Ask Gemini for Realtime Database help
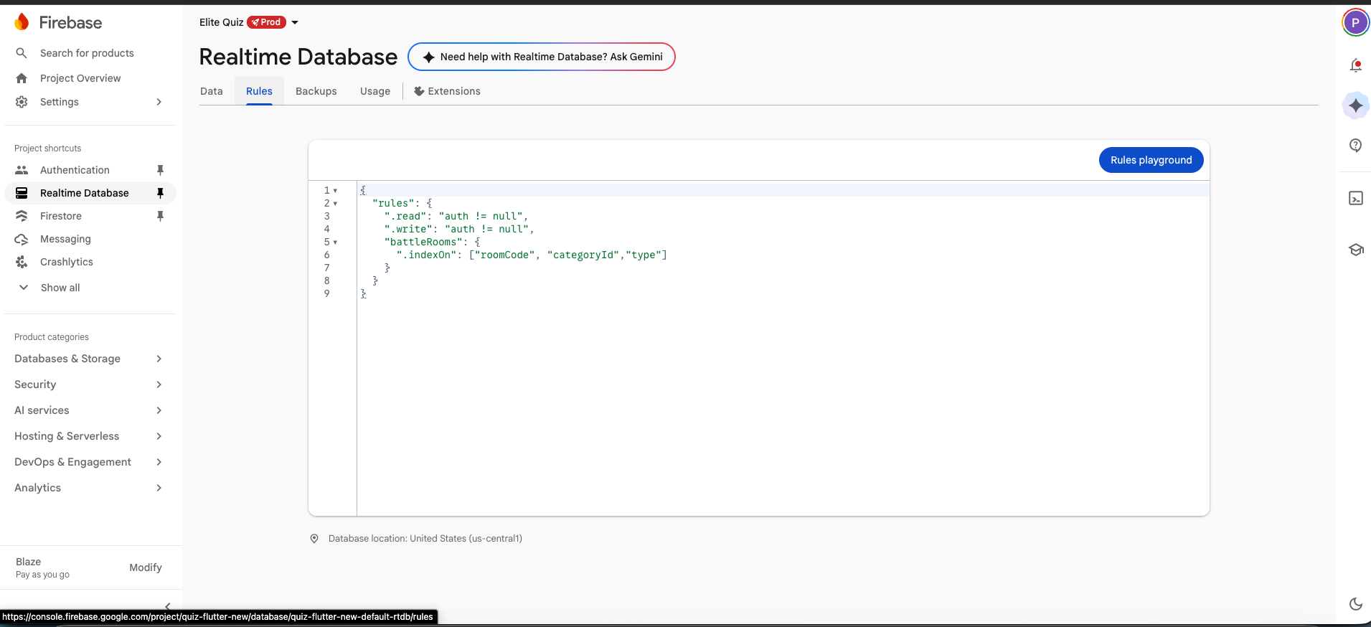This screenshot has height=627, width=1371. pyautogui.click(x=542, y=57)
